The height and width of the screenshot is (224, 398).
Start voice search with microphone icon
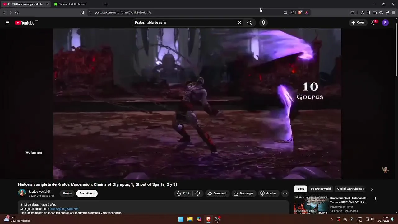(263, 23)
